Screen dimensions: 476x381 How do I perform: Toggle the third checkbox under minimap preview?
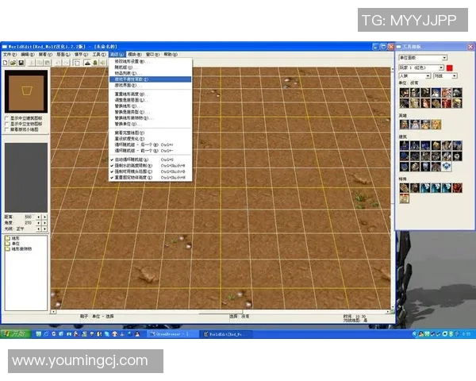coord(7,129)
